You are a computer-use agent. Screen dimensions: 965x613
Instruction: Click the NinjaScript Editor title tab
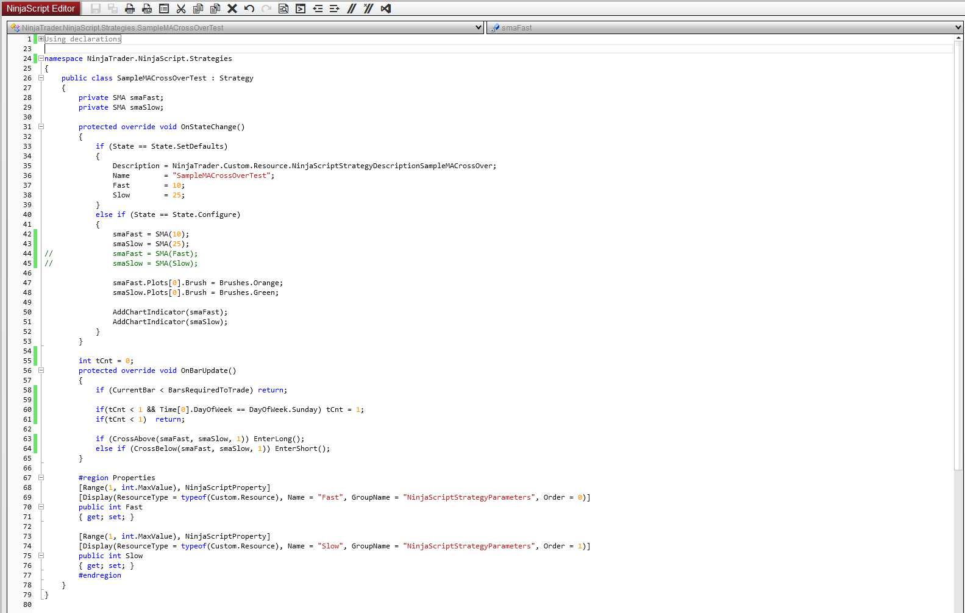(x=41, y=9)
